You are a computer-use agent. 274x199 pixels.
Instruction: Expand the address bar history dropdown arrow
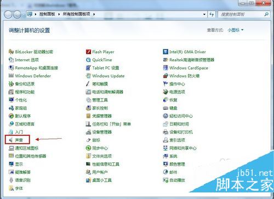click(x=204, y=14)
